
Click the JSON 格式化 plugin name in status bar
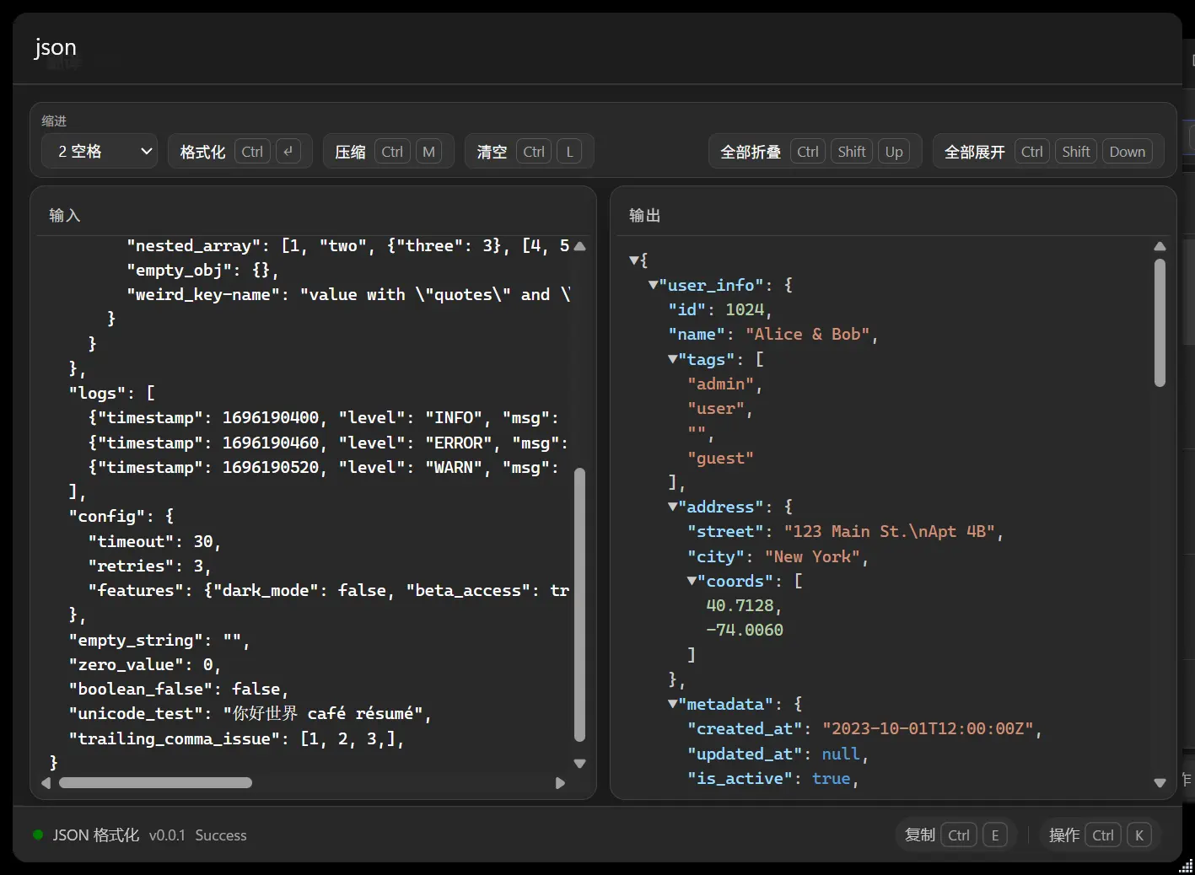(x=96, y=835)
